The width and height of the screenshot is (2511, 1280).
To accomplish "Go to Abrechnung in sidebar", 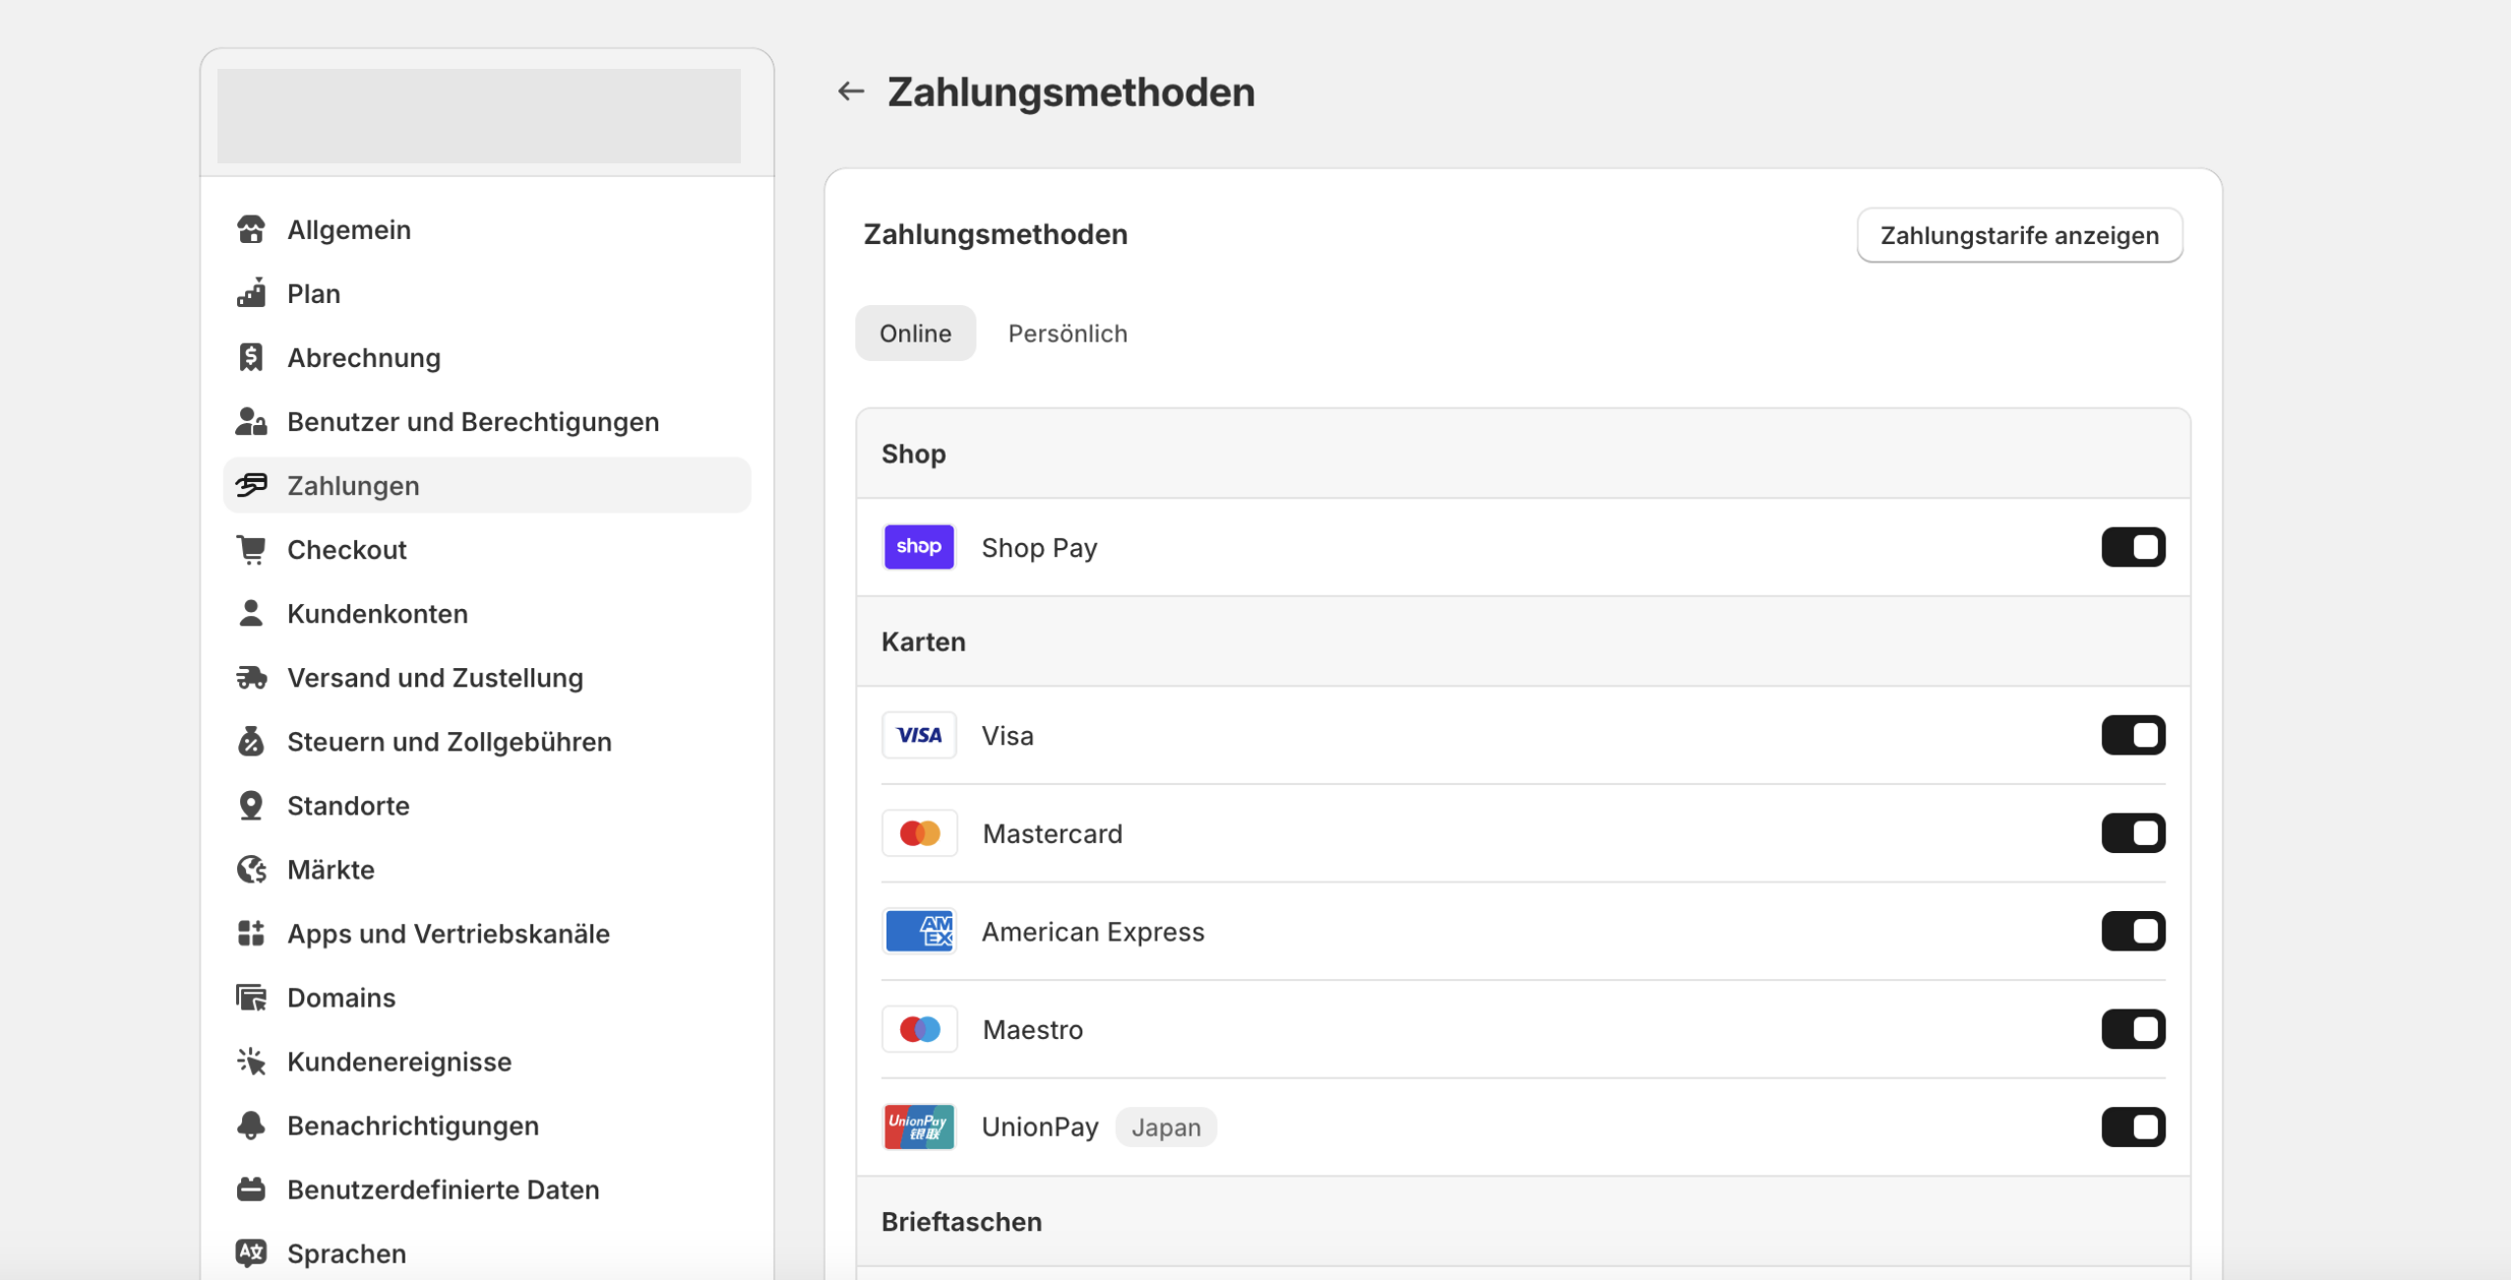I will [487, 357].
